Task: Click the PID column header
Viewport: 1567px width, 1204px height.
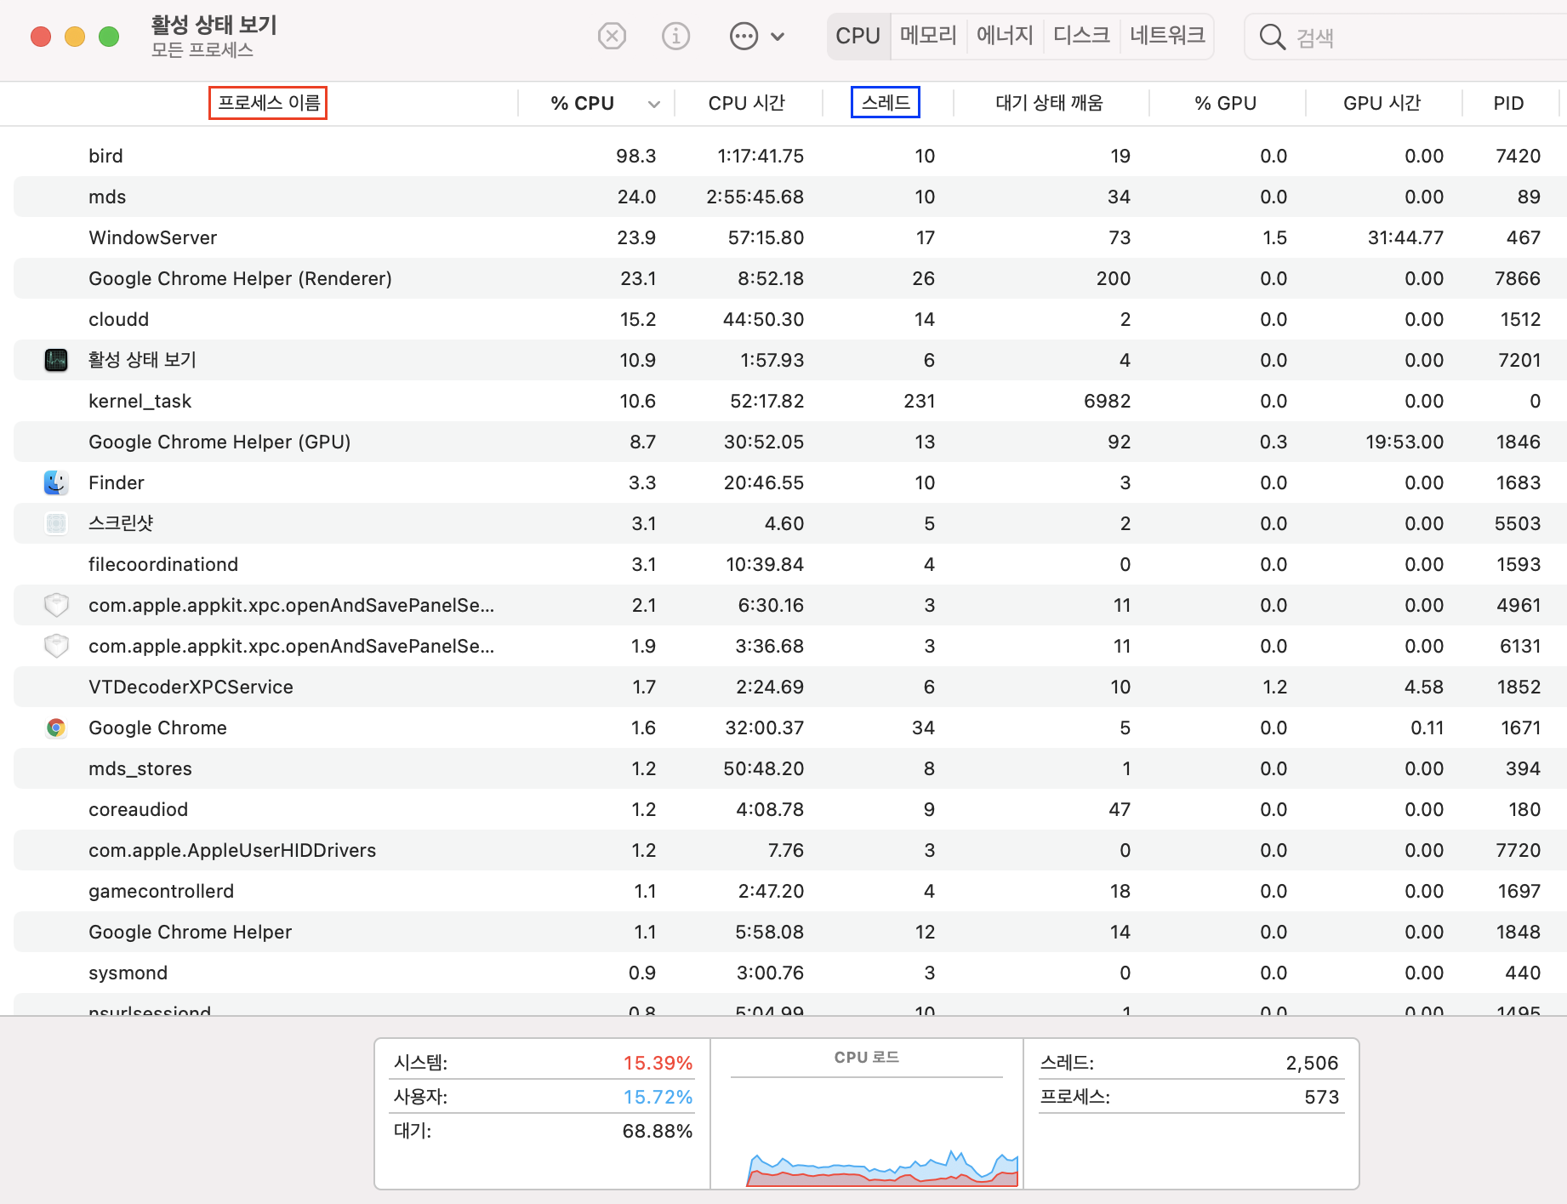Action: [1507, 103]
